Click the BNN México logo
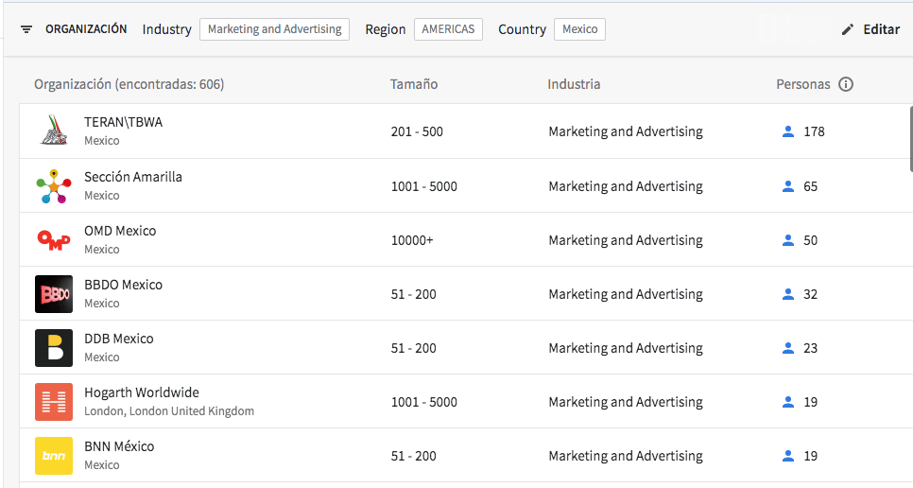Viewport: 913px width, 488px height. pyautogui.click(x=54, y=456)
